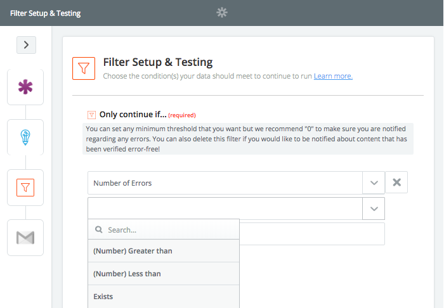Open the Number of Errors dropdown arrow
Screen dimensions: 444x308
[374, 183]
